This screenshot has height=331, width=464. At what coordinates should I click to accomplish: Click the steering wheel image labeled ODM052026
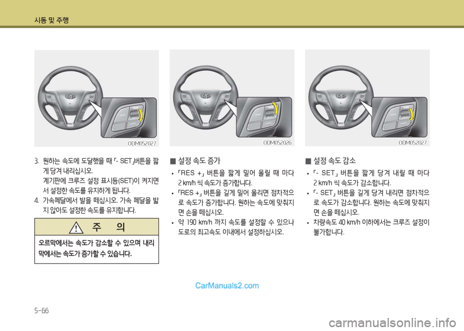click(x=232, y=98)
